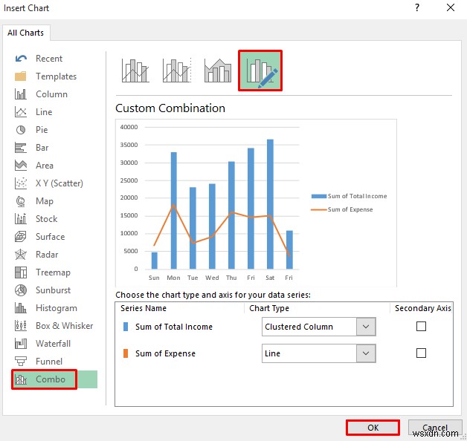Switch to the All Charts tab

click(x=26, y=33)
